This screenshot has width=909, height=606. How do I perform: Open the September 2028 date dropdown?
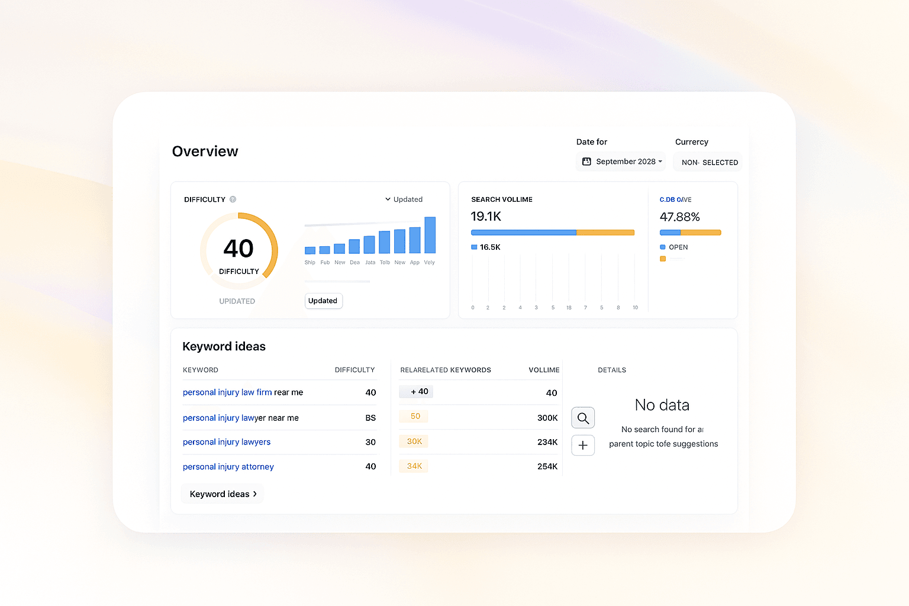click(x=621, y=162)
